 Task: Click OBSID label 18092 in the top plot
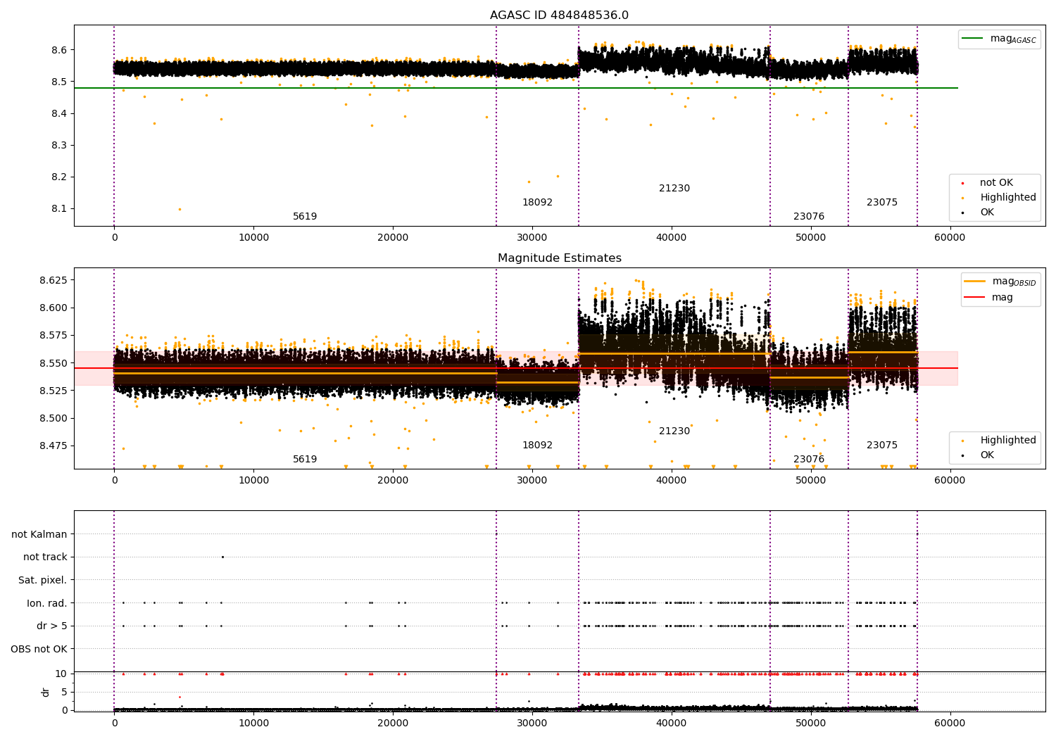[537, 203]
